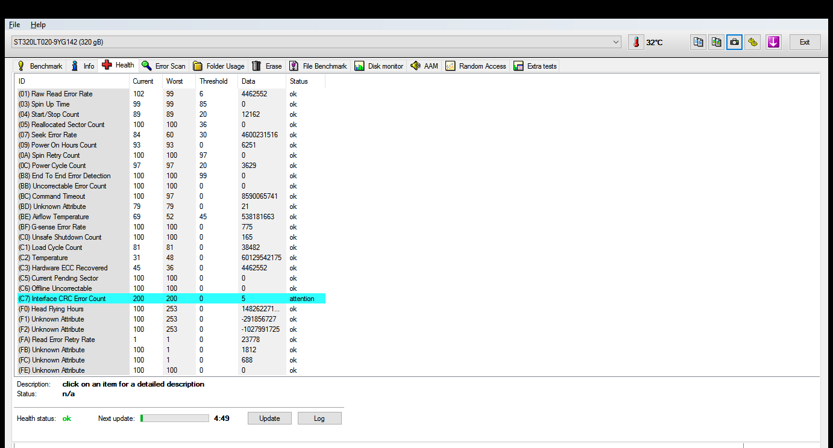The width and height of the screenshot is (833, 448).
Task: Select the Airflow Temperature row
Action: click(x=171, y=217)
